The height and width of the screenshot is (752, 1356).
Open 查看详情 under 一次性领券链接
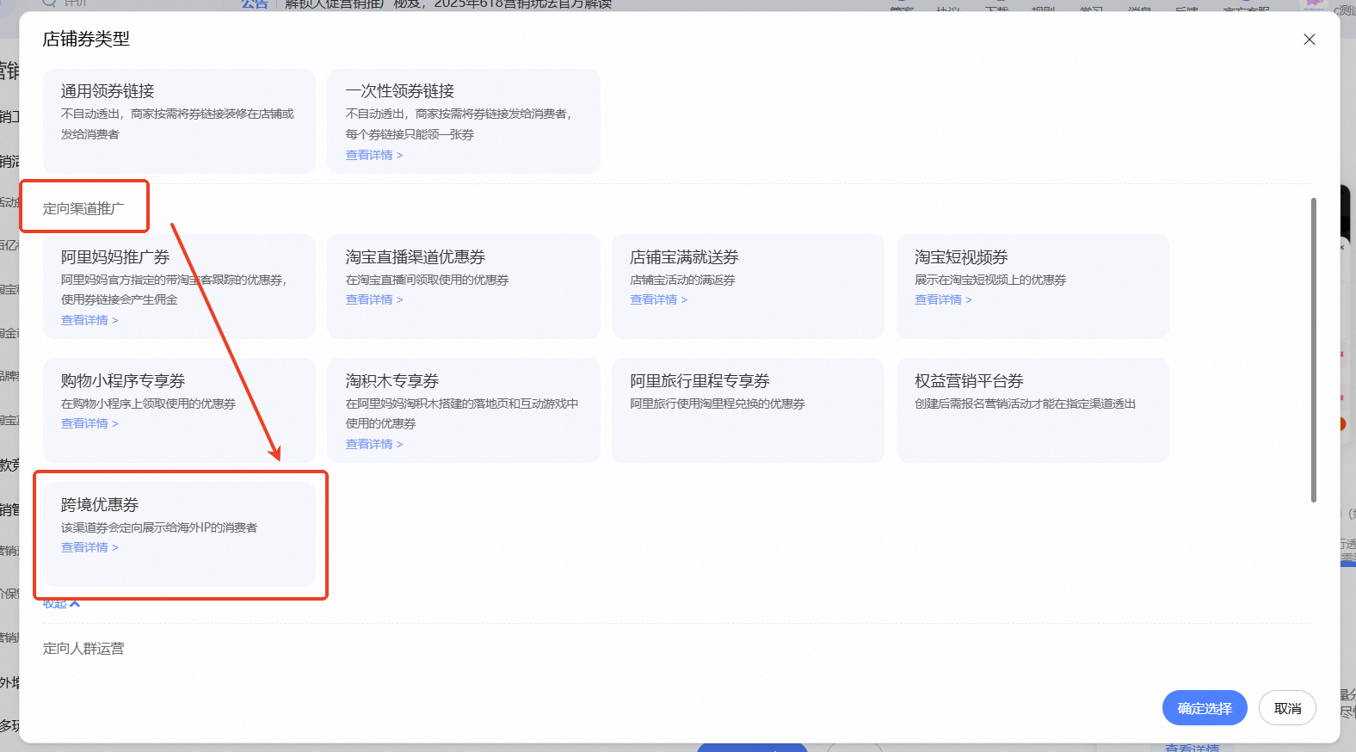tap(373, 156)
